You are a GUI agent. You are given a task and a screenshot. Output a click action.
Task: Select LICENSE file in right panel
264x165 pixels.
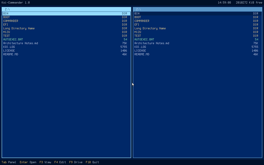(x=197, y=51)
